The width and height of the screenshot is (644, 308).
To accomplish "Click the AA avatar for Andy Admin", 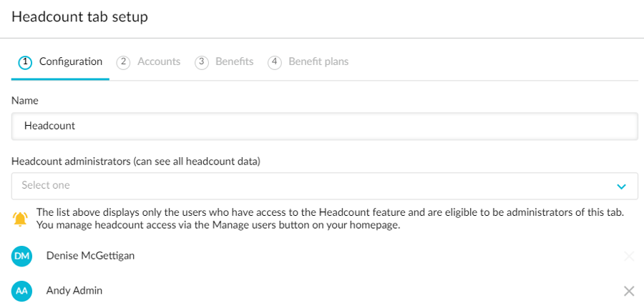I will click(x=22, y=291).
